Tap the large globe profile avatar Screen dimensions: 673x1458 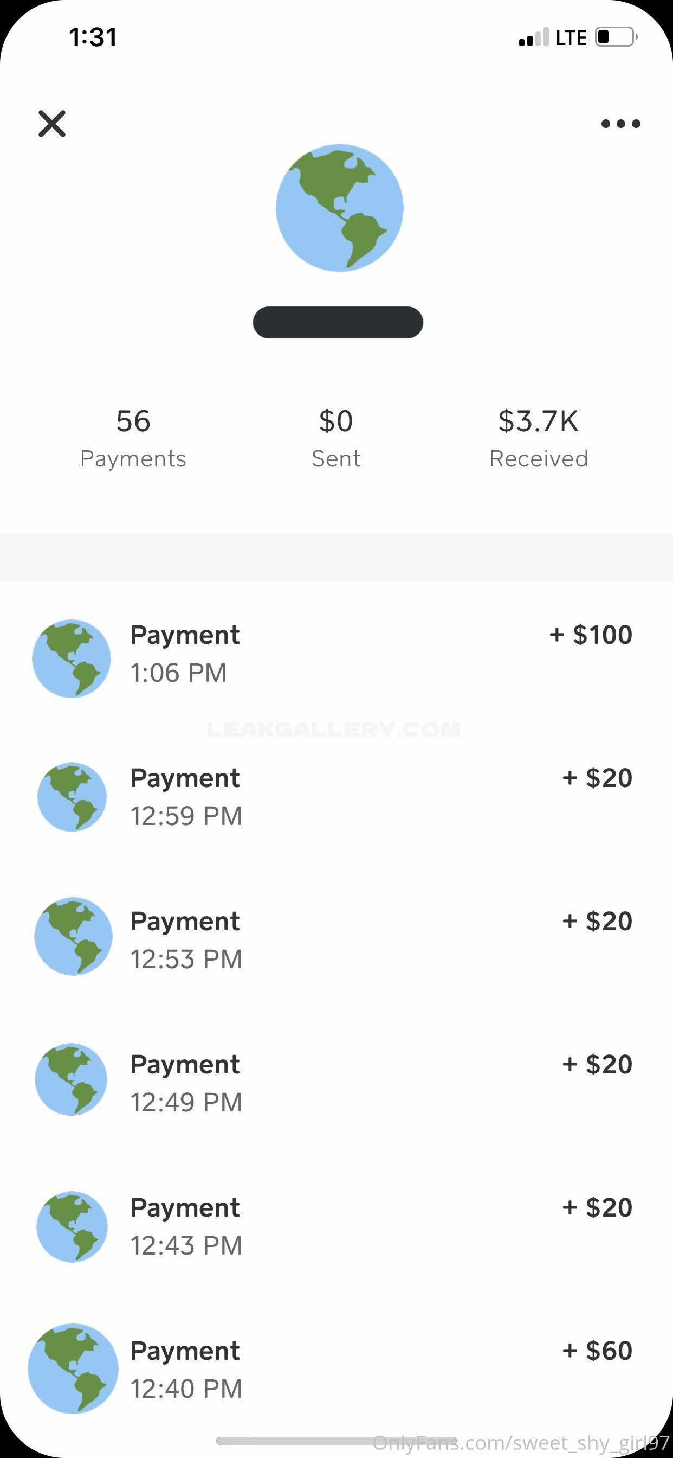tap(339, 208)
